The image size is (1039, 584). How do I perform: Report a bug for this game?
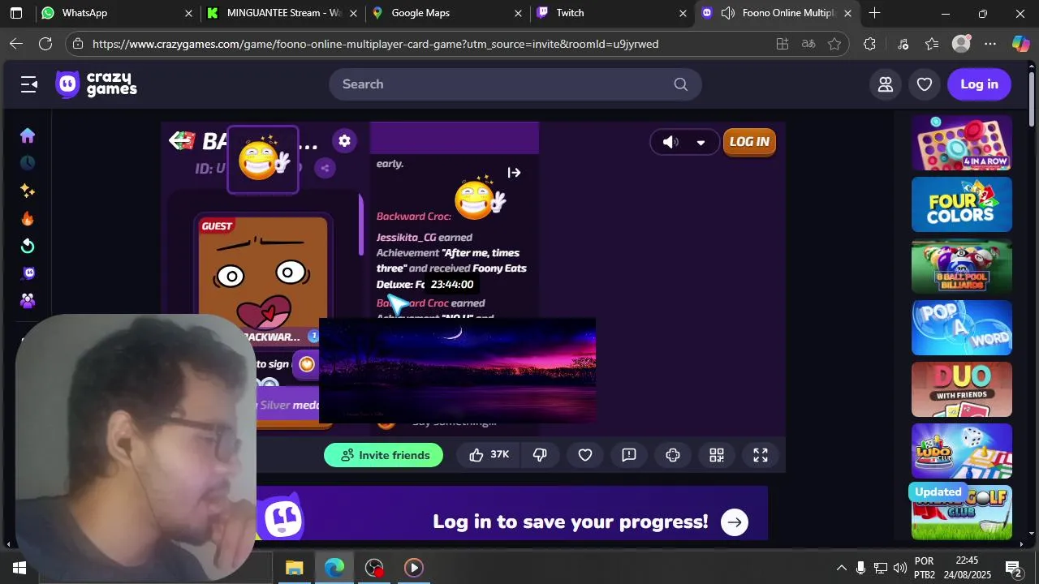(x=629, y=455)
